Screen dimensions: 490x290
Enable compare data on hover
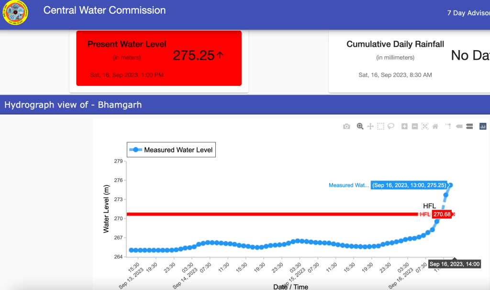coord(469,127)
